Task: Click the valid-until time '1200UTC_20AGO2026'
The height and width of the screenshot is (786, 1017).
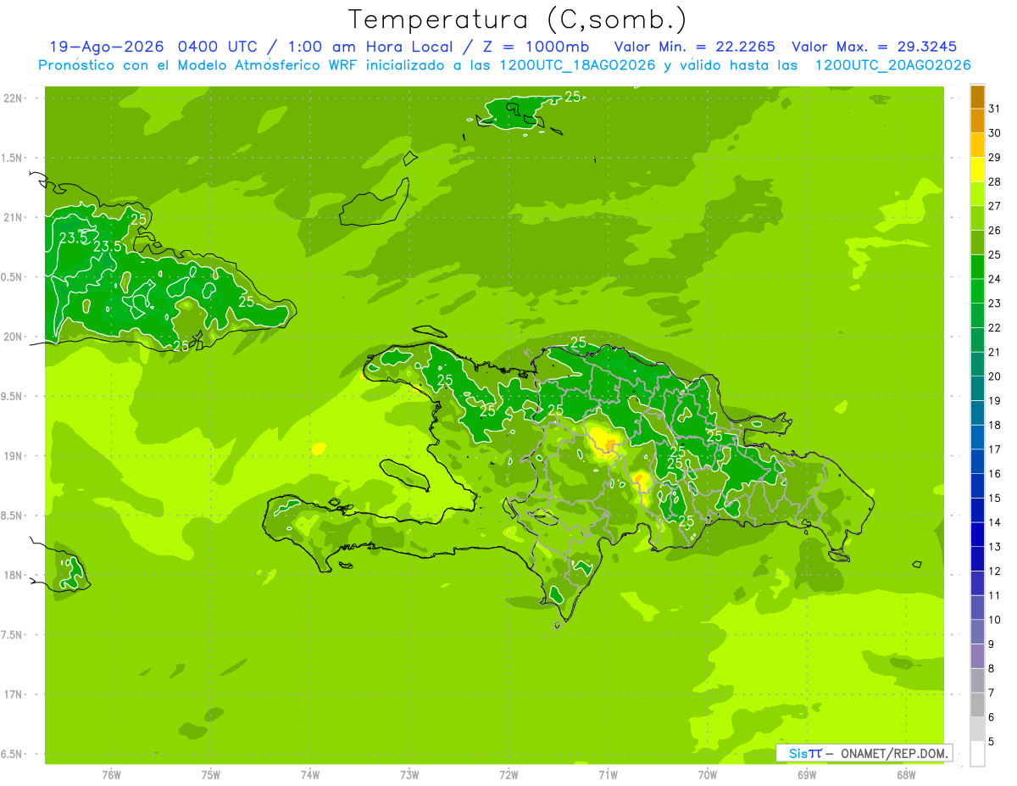Action: 892,65
